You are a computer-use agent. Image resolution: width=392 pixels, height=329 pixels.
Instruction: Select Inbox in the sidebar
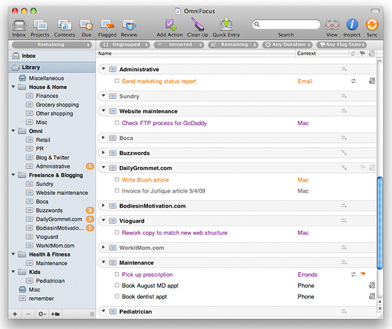pos(52,55)
